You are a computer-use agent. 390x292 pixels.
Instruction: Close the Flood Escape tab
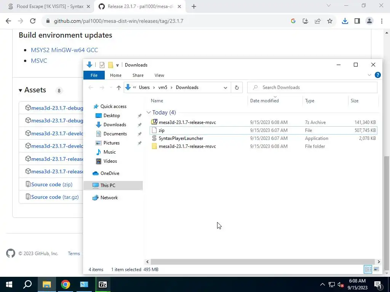[88, 7]
